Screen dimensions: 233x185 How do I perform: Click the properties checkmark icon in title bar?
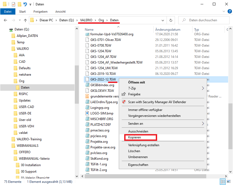(13, 4)
